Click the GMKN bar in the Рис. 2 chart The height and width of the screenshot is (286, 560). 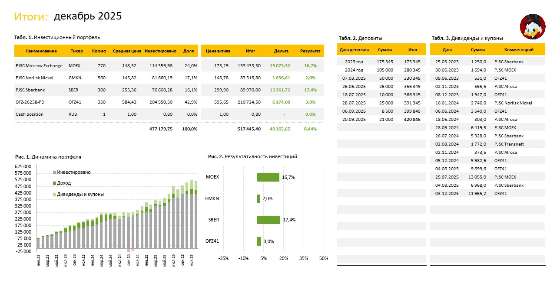click(258, 198)
